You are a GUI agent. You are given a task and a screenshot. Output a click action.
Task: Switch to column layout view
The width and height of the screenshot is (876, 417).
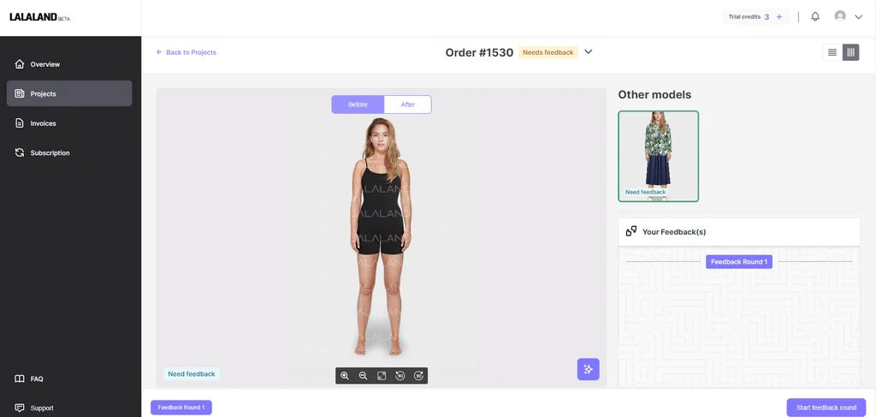pyautogui.click(x=851, y=52)
